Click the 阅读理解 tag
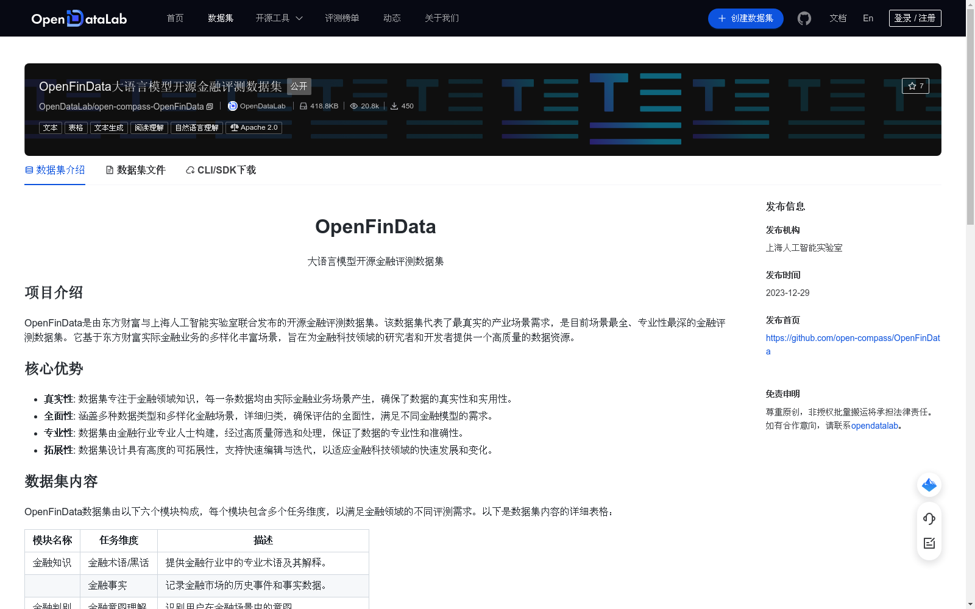Screen dimensions: 975x609 tap(149, 128)
